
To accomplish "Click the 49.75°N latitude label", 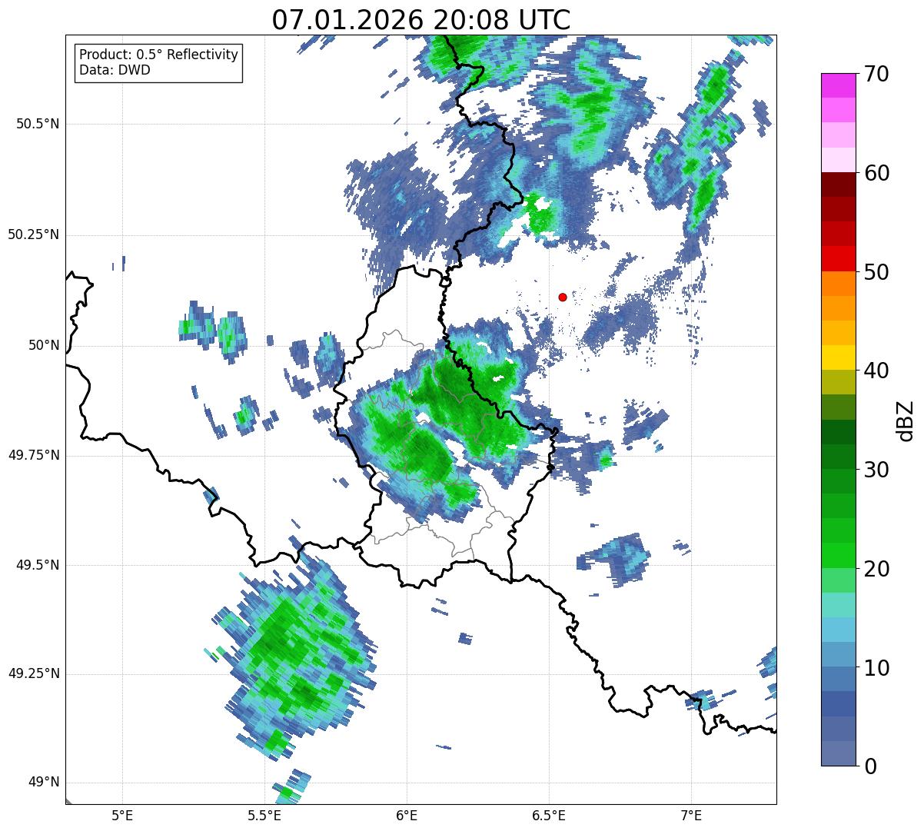I will pos(34,455).
